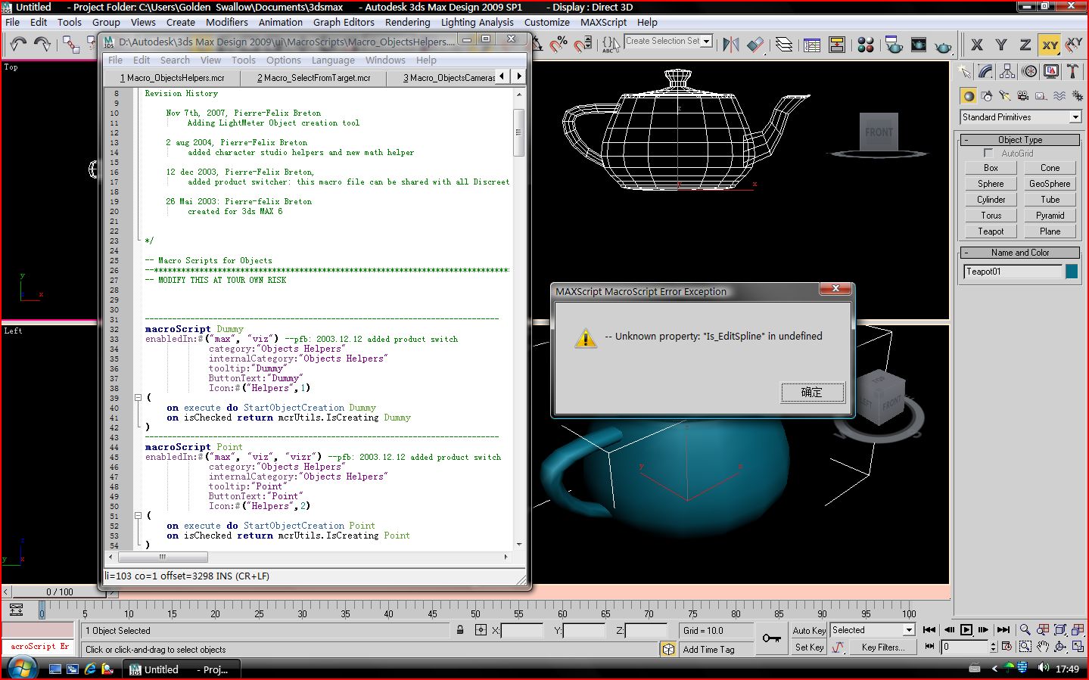
Task: Click the Quick Render teapot icon
Action: pos(943,46)
